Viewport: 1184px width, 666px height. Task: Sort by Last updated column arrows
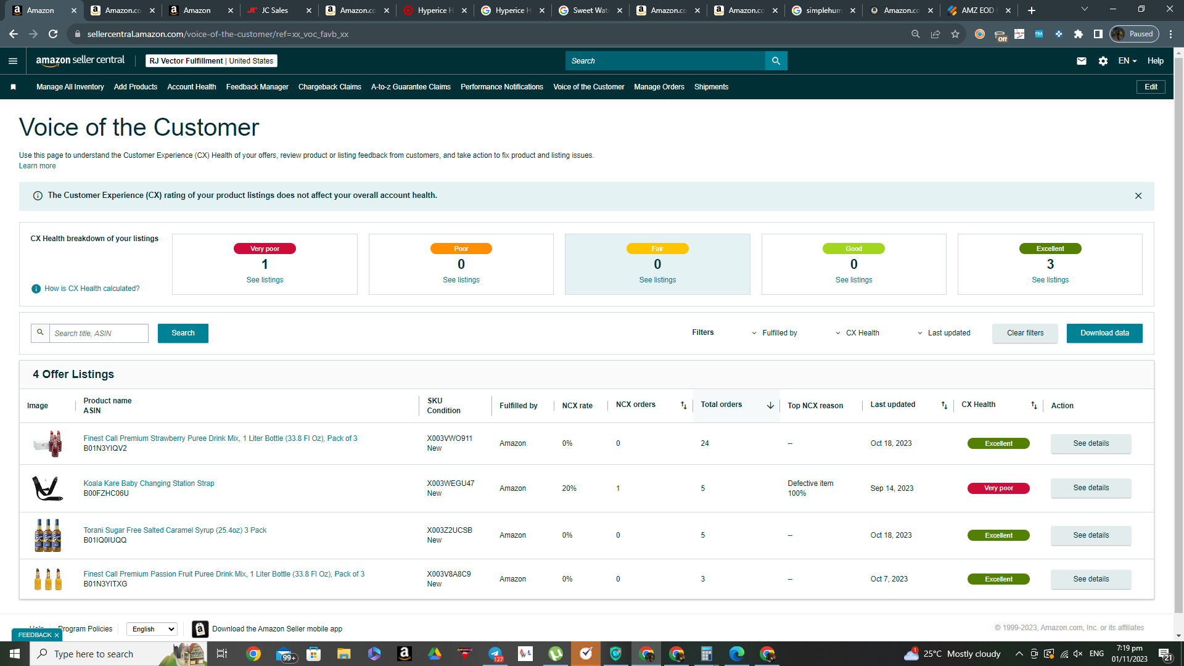[x=944, y=405]
